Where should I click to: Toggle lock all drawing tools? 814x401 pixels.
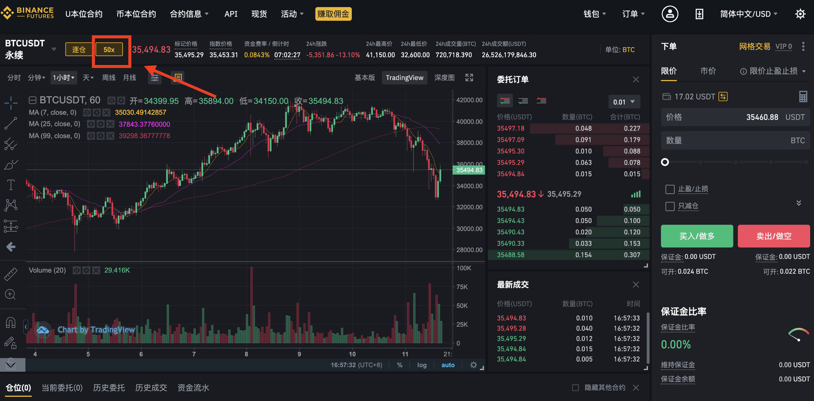tap(11, 343)
